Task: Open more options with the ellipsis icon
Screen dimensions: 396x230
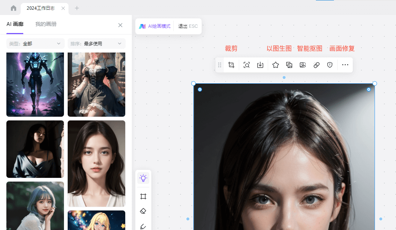Action: click(x=346, y=65)
